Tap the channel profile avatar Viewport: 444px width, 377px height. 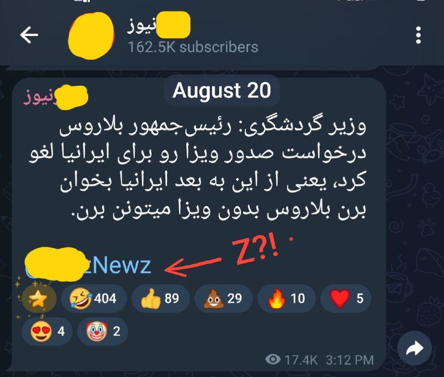(x=91, y=35)
